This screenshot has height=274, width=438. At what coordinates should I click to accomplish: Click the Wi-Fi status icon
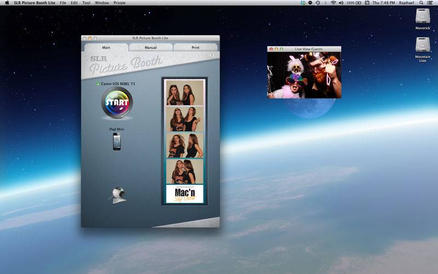pos(333,3)
